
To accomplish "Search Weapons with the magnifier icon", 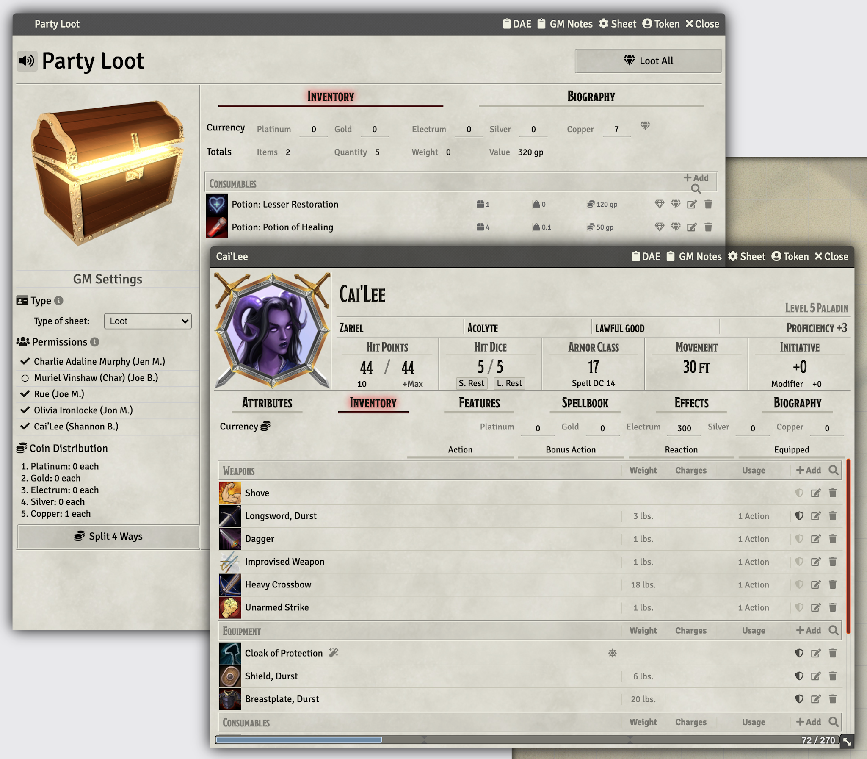I will coord(834,470).
